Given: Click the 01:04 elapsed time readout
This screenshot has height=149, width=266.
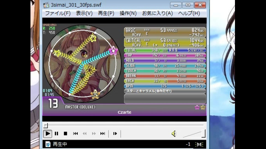Looking at the screenshot, I should pos(47,91).
